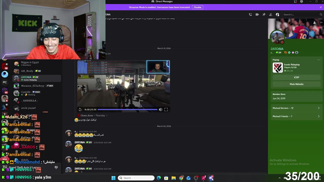Open the three-dot menu in the Playing card

(318, 60)
